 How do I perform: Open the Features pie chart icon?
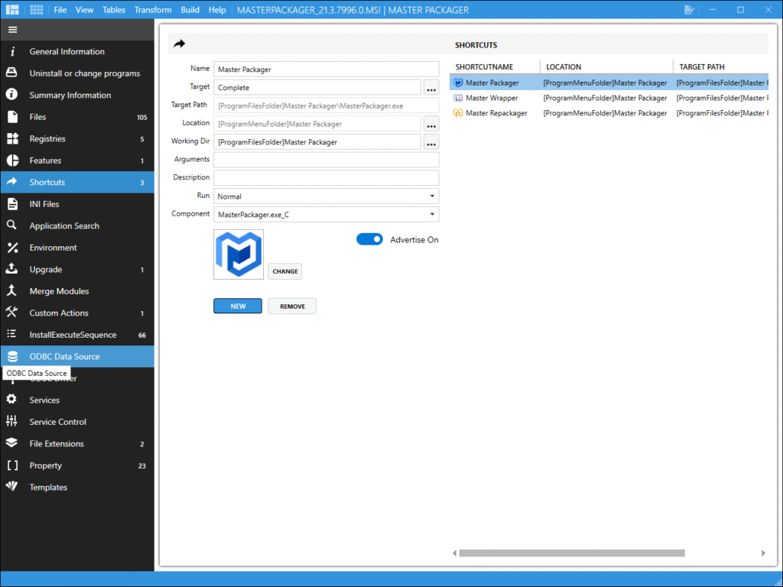pos(12,161)
